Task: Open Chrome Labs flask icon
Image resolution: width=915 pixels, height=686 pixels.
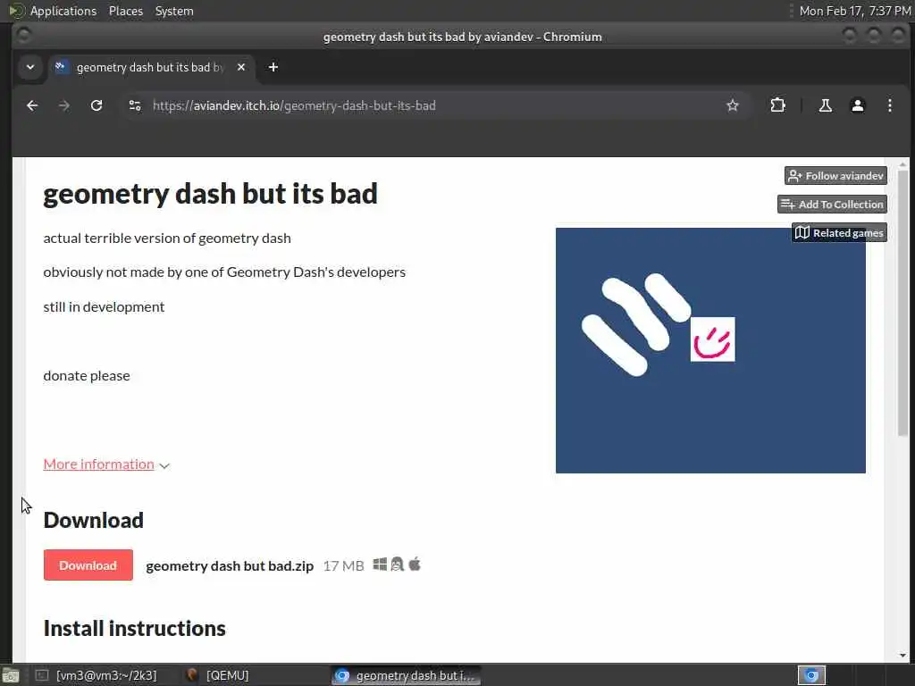Action: click(x=825, y=105)
